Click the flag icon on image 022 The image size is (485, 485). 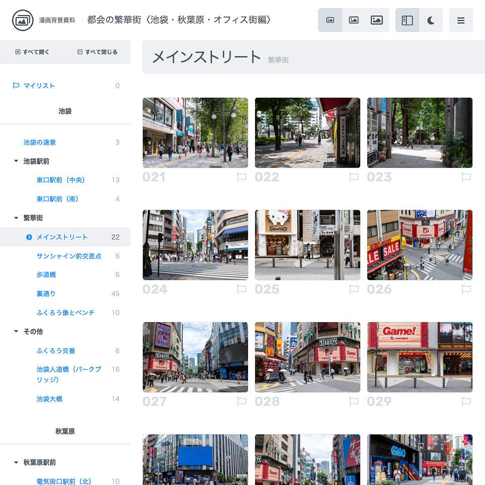point(355,177)
